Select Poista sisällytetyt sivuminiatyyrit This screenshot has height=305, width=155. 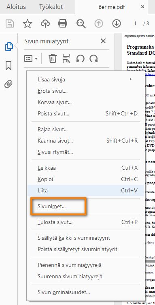coord(86,249)
